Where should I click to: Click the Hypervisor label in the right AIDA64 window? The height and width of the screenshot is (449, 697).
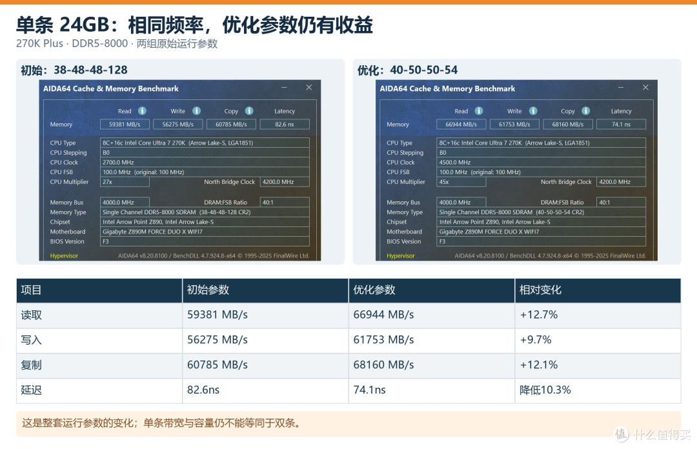click(x=401, y=255)
